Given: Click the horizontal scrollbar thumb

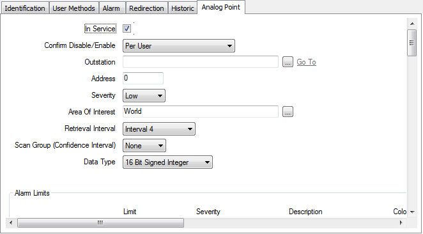Looking at the screenshot, I should point(100,222).
